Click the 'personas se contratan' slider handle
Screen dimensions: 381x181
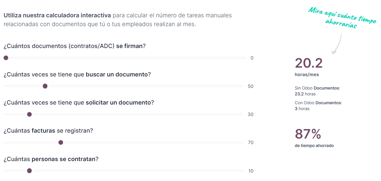(29, 171)
